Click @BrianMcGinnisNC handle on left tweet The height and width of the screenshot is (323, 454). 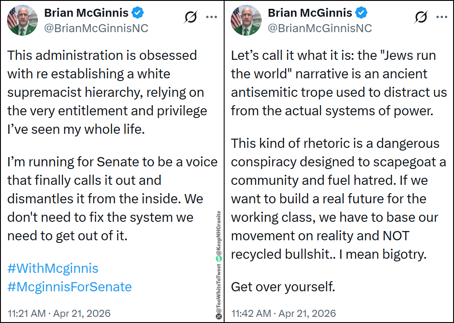pyautogui.click(x=96, y=29)
